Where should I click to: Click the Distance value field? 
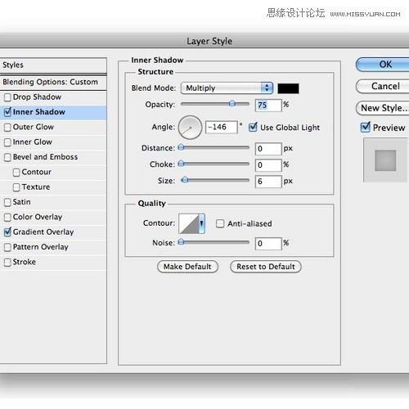pyautogui.click(x=268, y=149)
